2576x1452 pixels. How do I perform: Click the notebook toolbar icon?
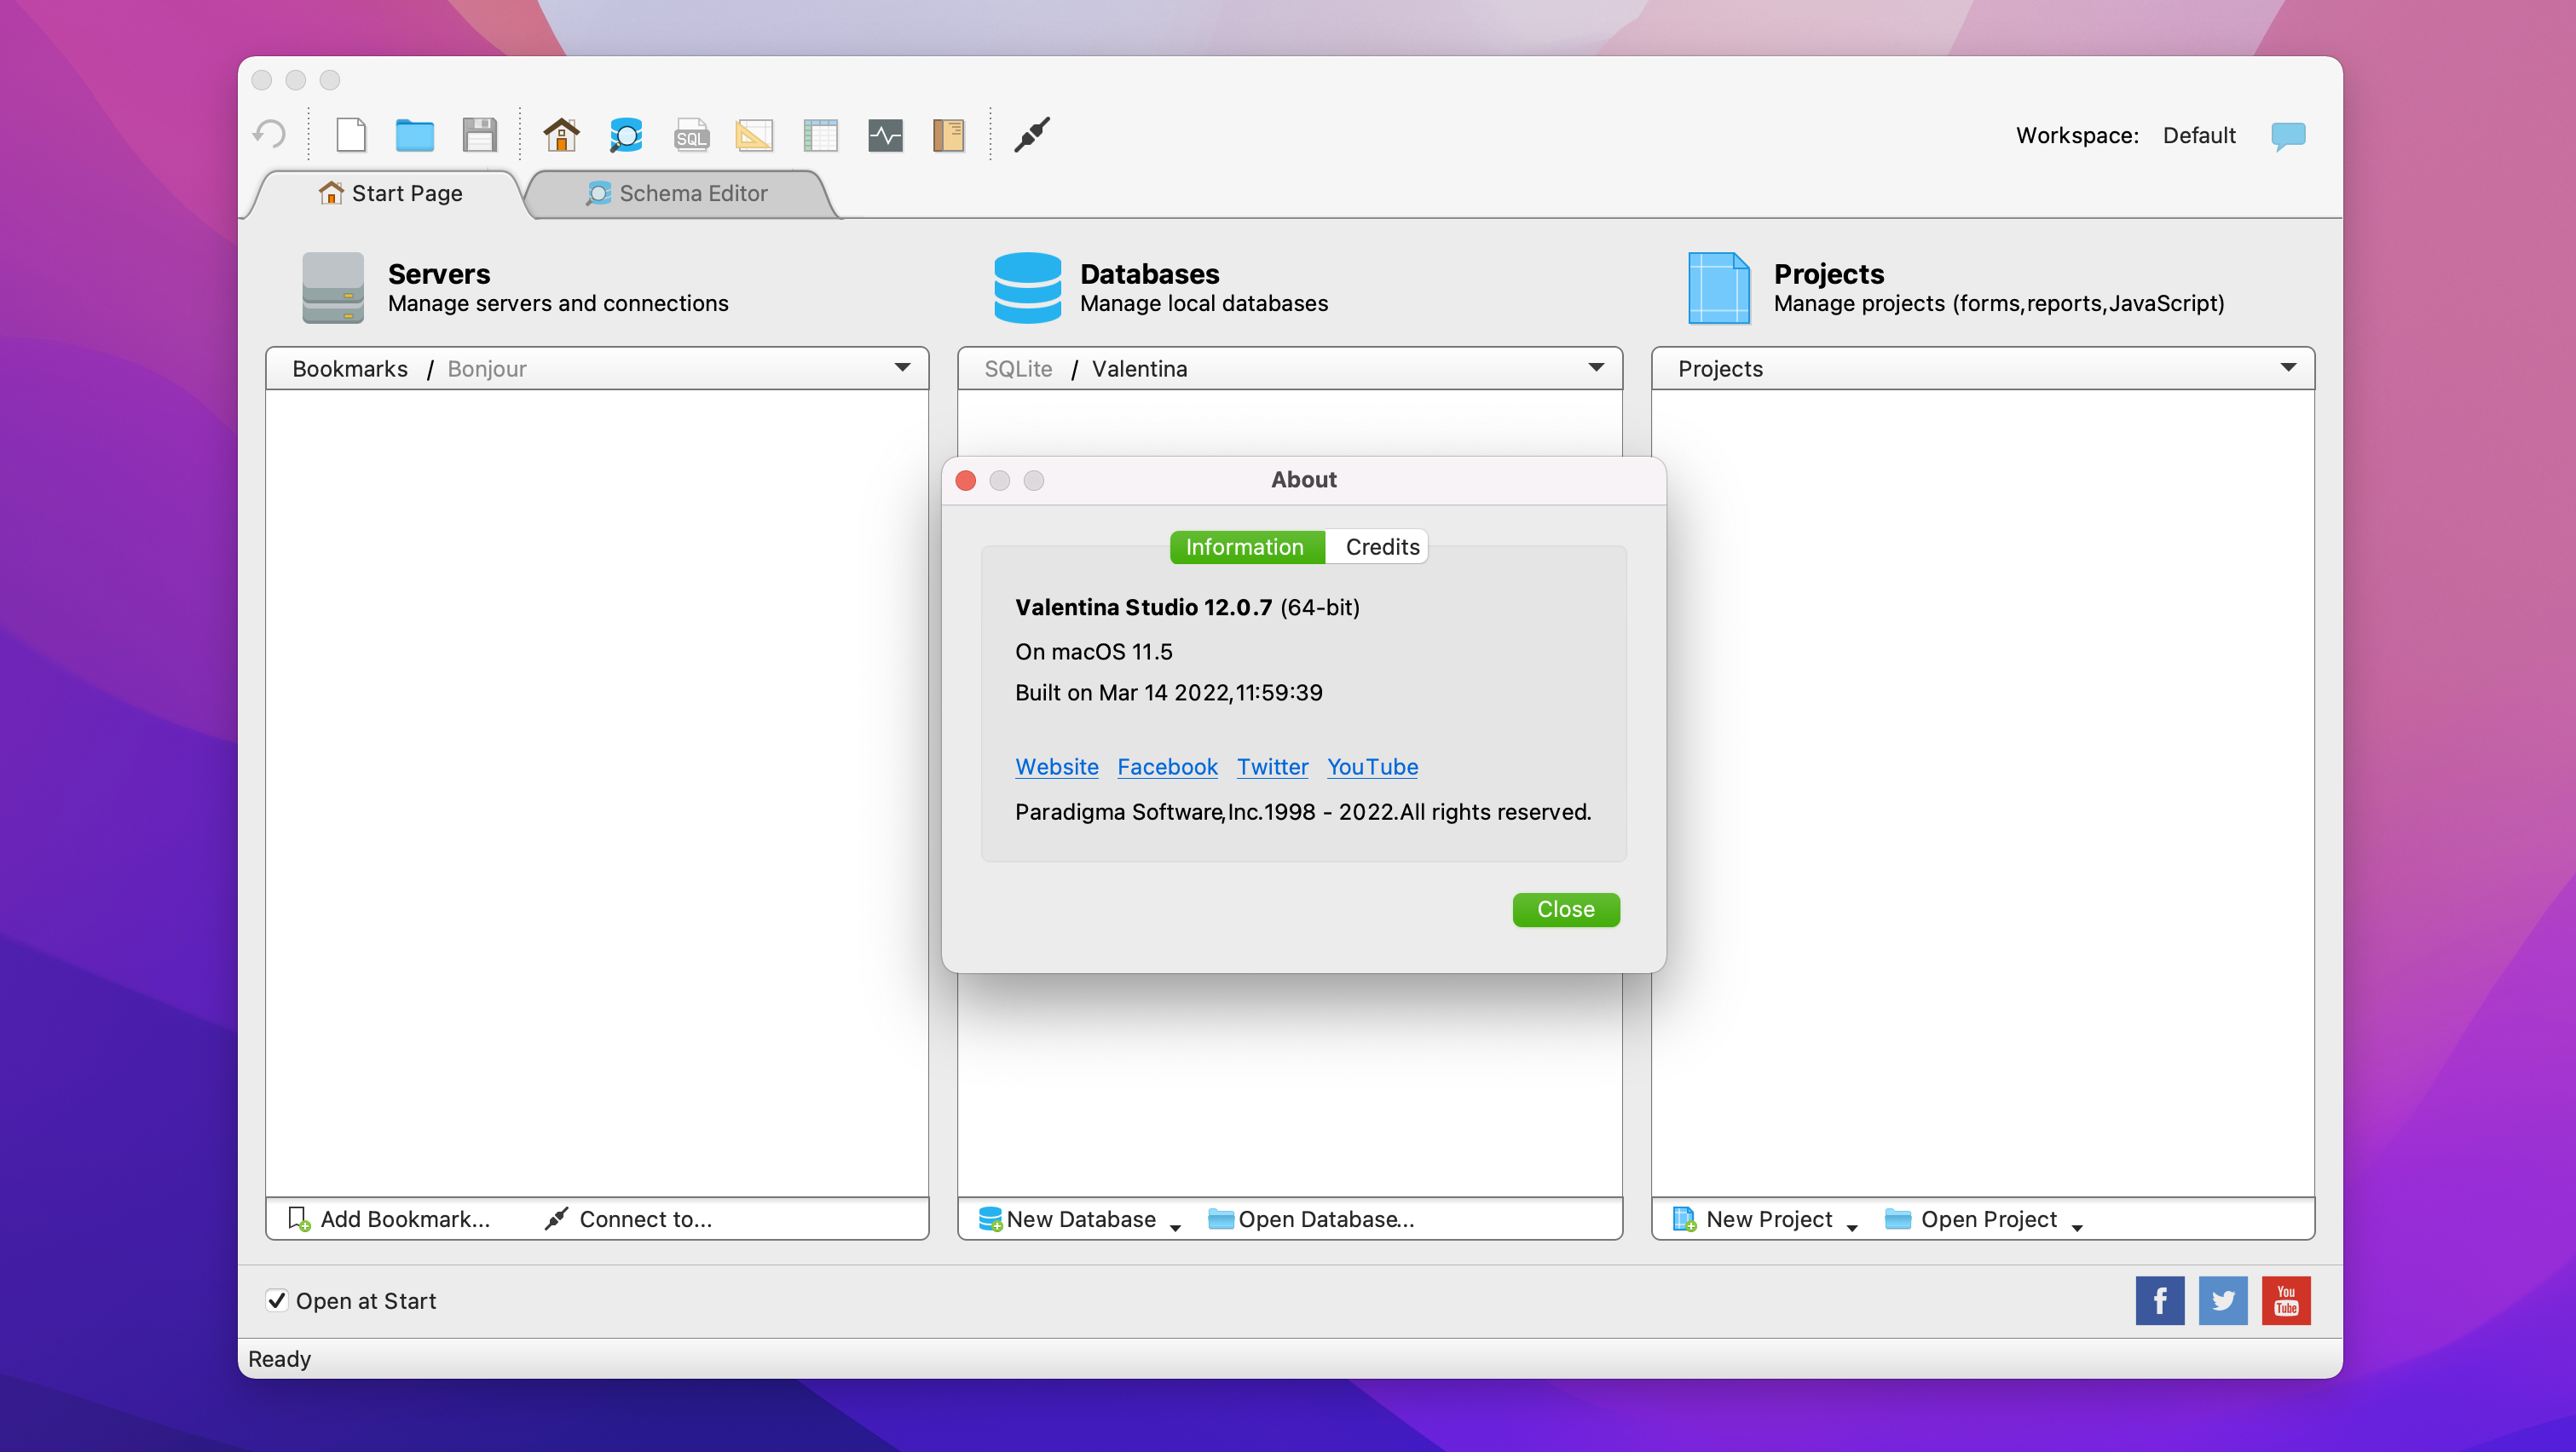pos(948,135)
